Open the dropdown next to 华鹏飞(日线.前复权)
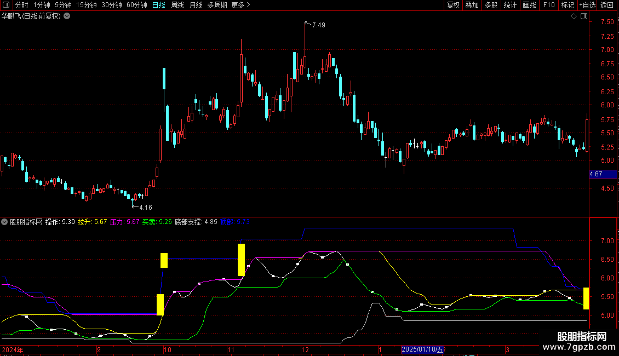Viewport: 619px width, 356px height. pyautogui.click(x=67, y=16)
